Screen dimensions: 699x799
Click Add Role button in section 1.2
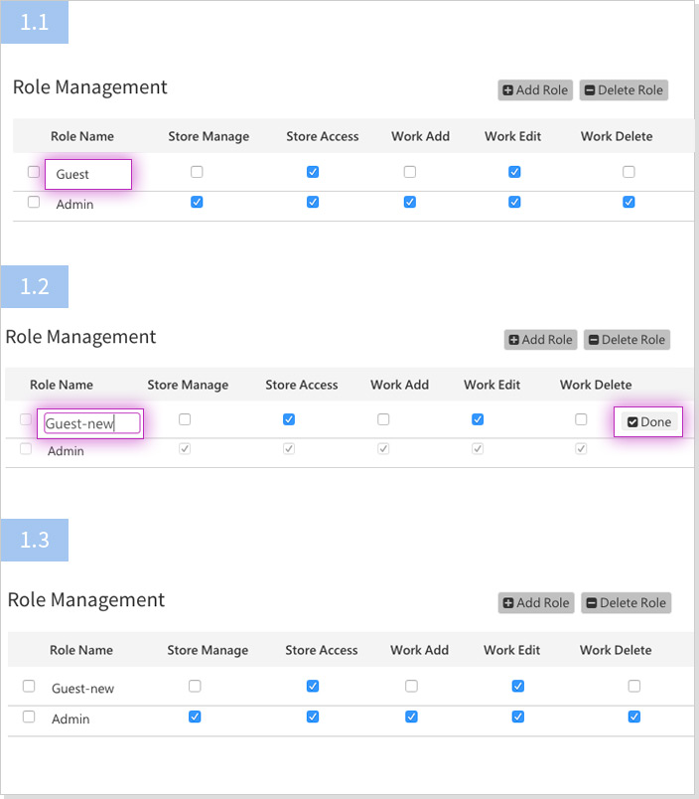(541, 340)
